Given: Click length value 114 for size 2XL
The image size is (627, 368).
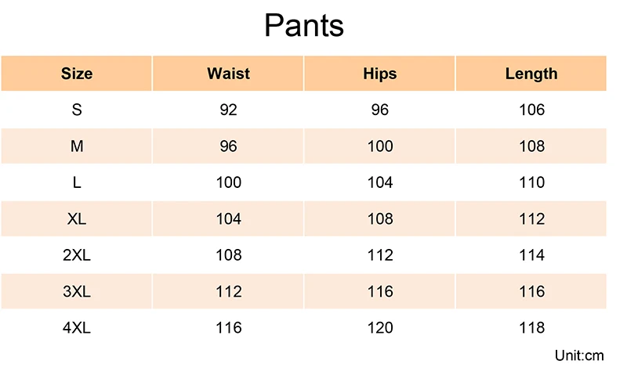Looking at the screenshot, I should (x=531, y=255).
